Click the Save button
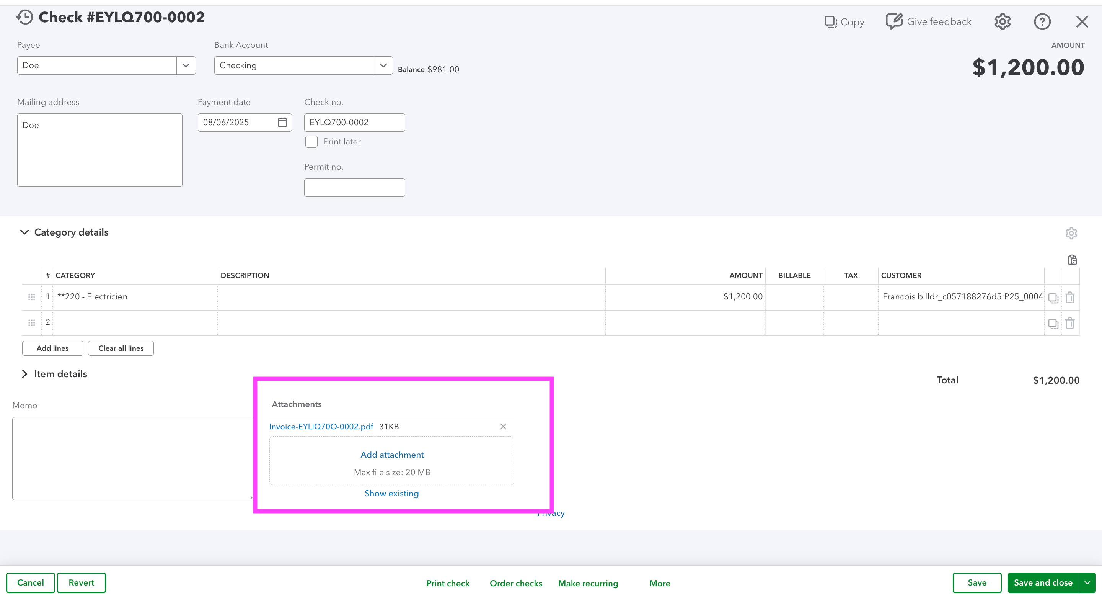Image resolution: width=1102 pixels, height=602 pixels. (x=977, y=583)
